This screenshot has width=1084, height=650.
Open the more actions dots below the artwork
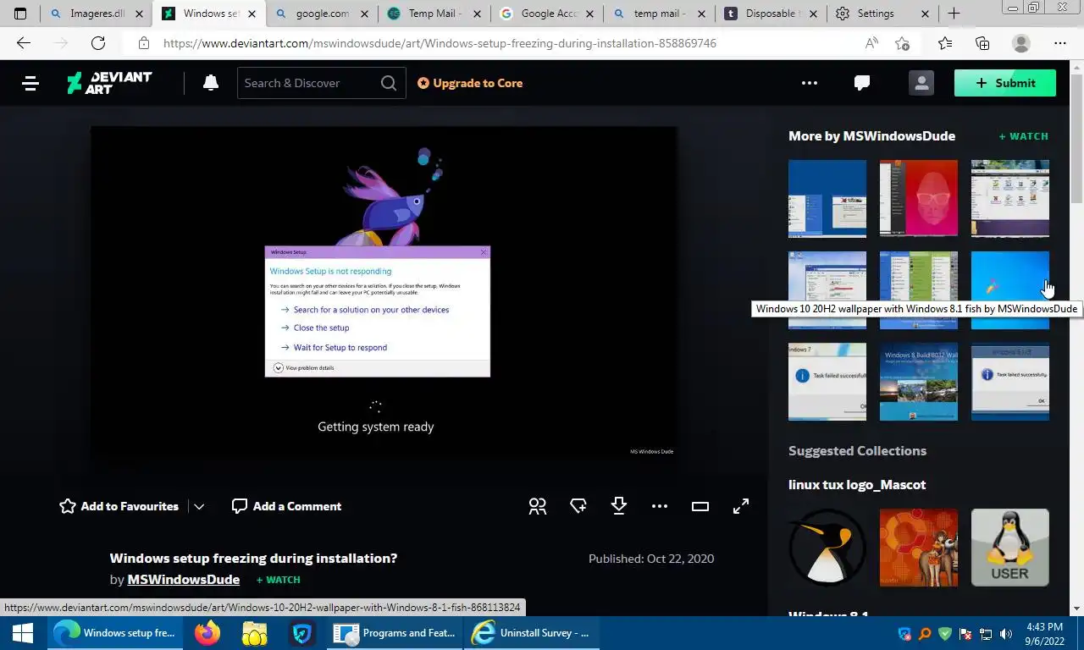660,506
